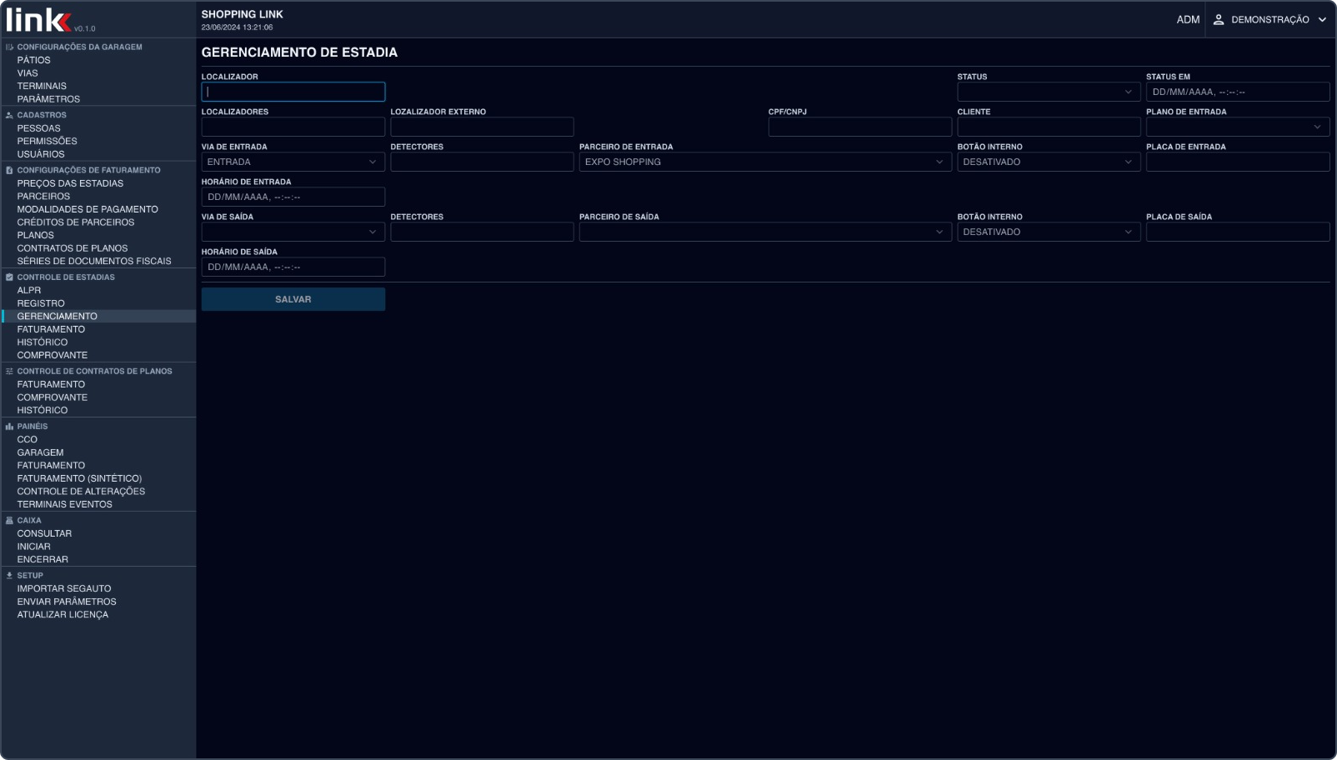Open CRÉDITOS DE PARCEIROS in sidebar

click(x=76, y=222)
